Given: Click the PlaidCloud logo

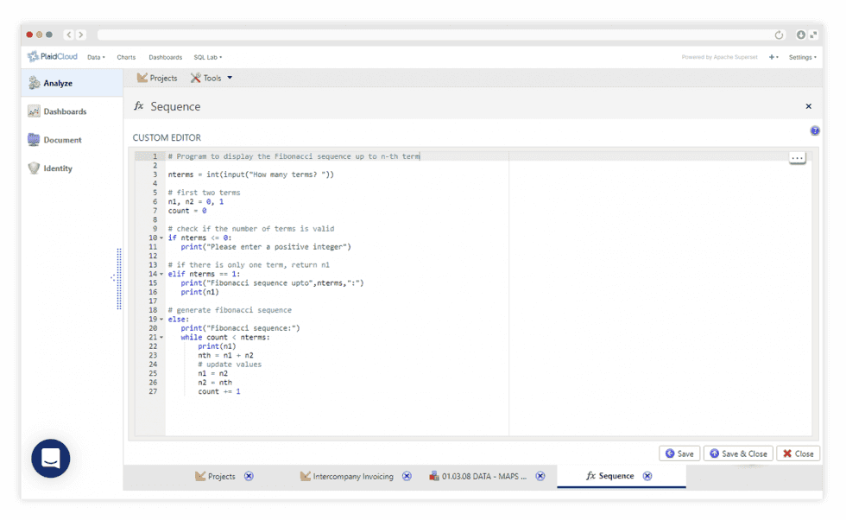Looking at the screenshot, I should coord(53,57).
